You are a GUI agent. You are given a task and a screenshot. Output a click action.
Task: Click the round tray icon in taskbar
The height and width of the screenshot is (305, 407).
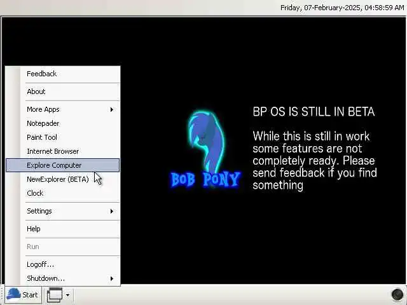tap(397, 295)
